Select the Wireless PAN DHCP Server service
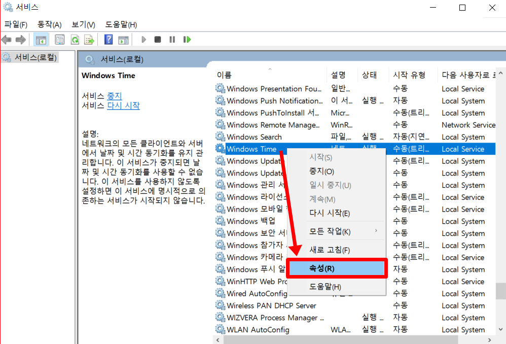 coord(271,305)
